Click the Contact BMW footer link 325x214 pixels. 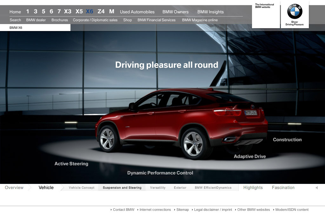coord(123,210)
